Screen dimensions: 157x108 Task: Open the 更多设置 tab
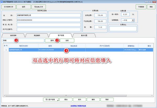pyautogui.click(x=84, y=35)
